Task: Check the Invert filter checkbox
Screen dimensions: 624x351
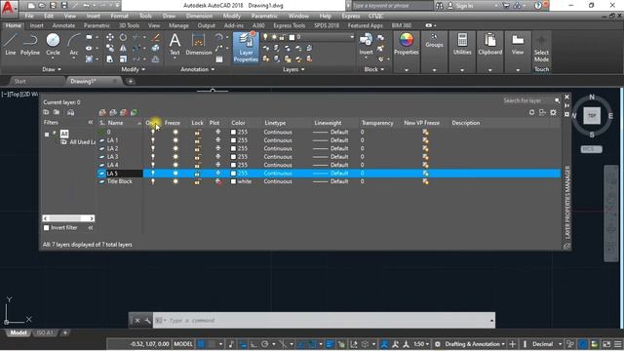Action: pos(47,227)
